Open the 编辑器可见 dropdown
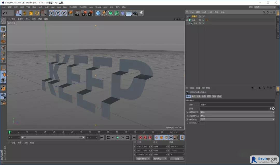The image size is (280, 165). click(x=237, y=112)
